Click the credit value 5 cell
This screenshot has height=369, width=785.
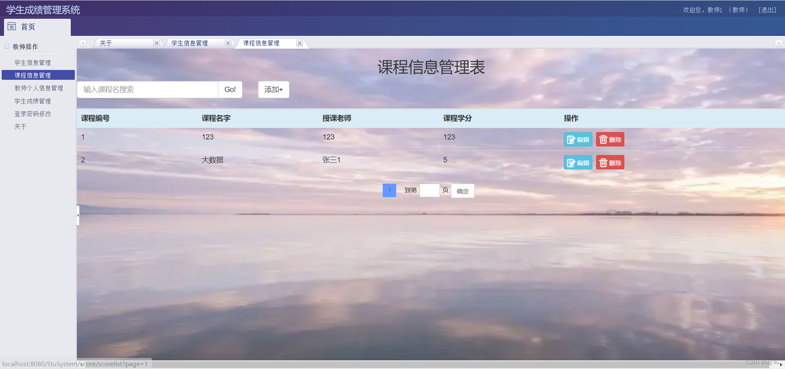point(445,160)
